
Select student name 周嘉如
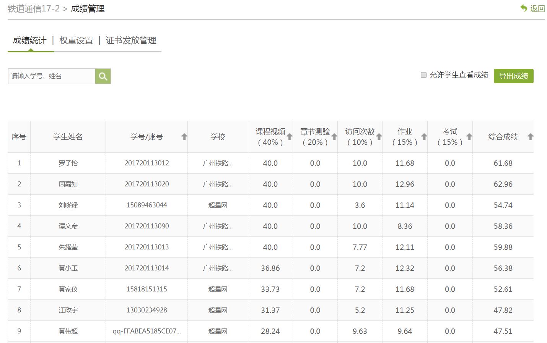coord(68,184)
